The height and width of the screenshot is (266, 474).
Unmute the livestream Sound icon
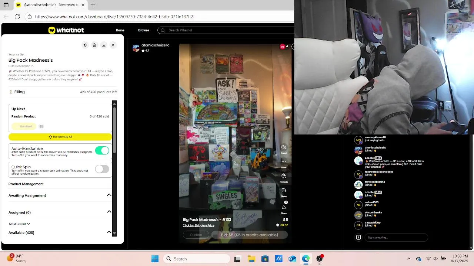click(284, 147)
